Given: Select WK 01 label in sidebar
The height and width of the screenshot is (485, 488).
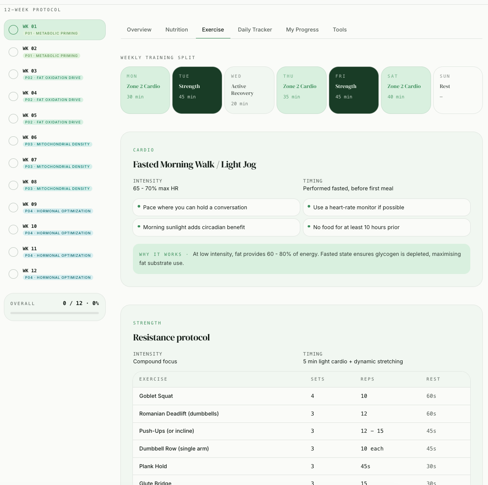Looking at the screenshot, I should tap(30, 26).
